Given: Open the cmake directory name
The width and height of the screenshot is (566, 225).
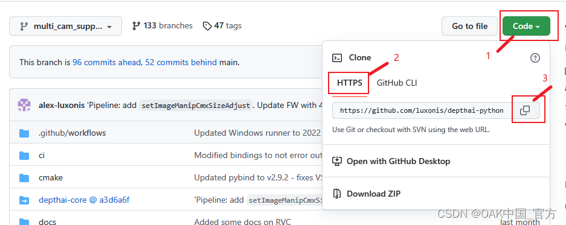Looking at the screenshot, I should pos(51,178).
